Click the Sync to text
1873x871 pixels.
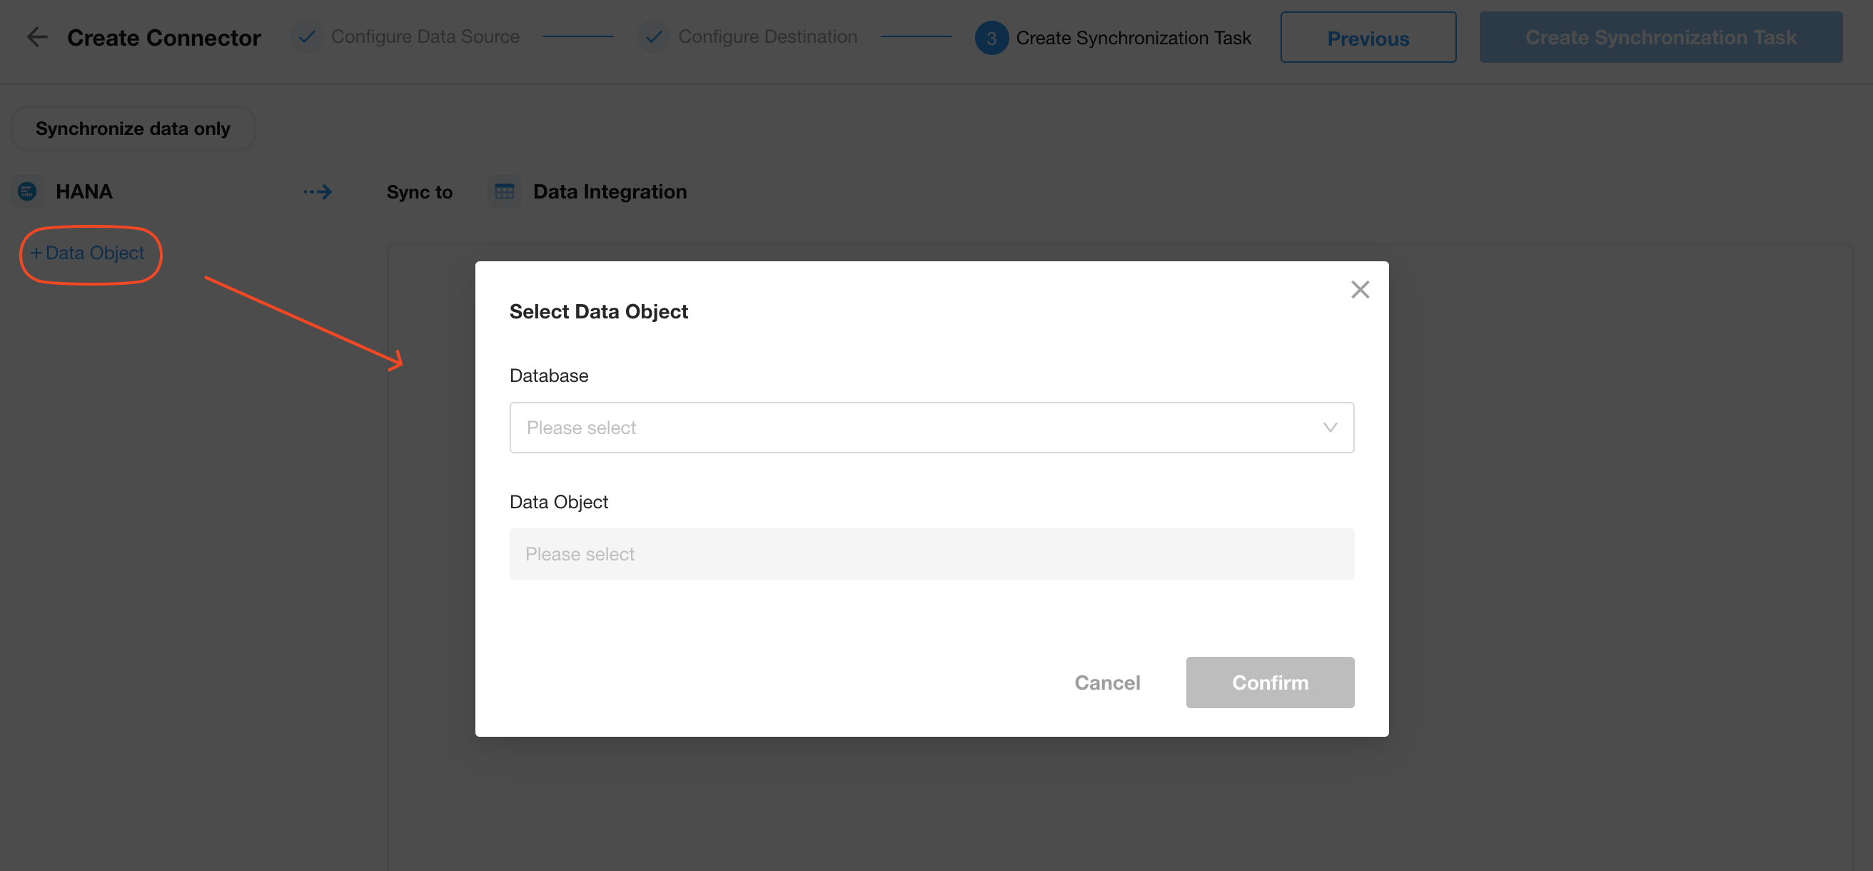419,192
